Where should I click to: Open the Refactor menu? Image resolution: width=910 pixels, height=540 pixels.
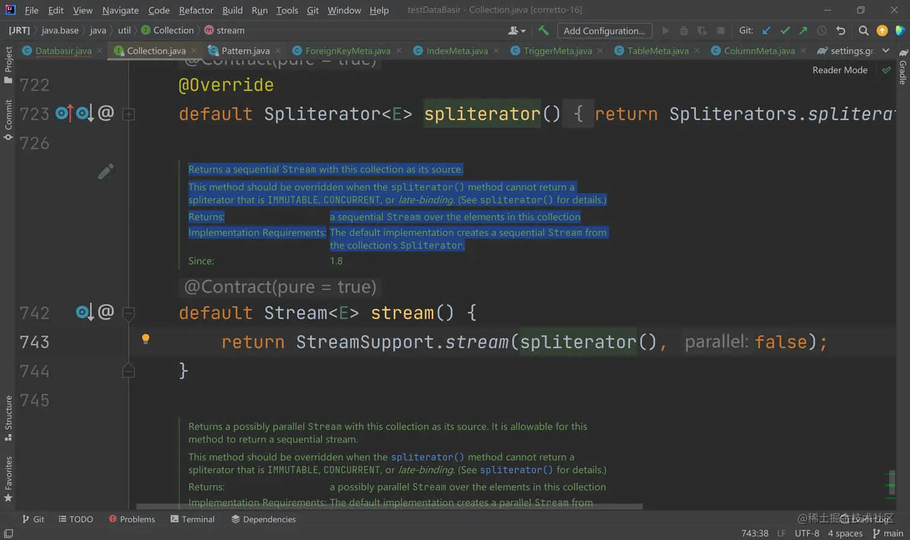click(x=196, y=10)
